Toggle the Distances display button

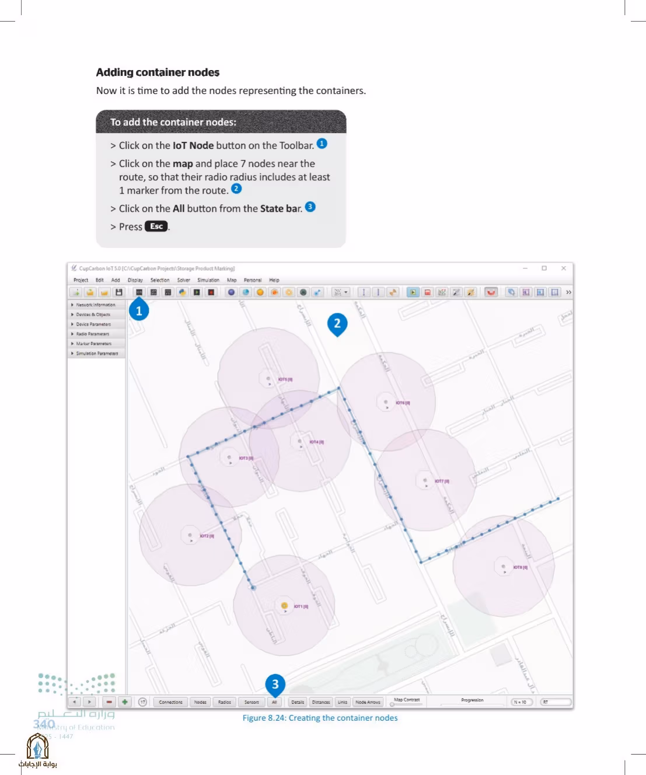tap(321, 702)
